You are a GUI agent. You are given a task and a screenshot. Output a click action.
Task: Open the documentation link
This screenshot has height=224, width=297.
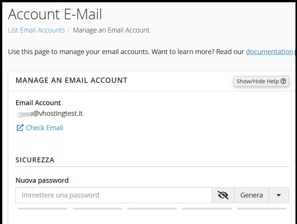[269, 51]
